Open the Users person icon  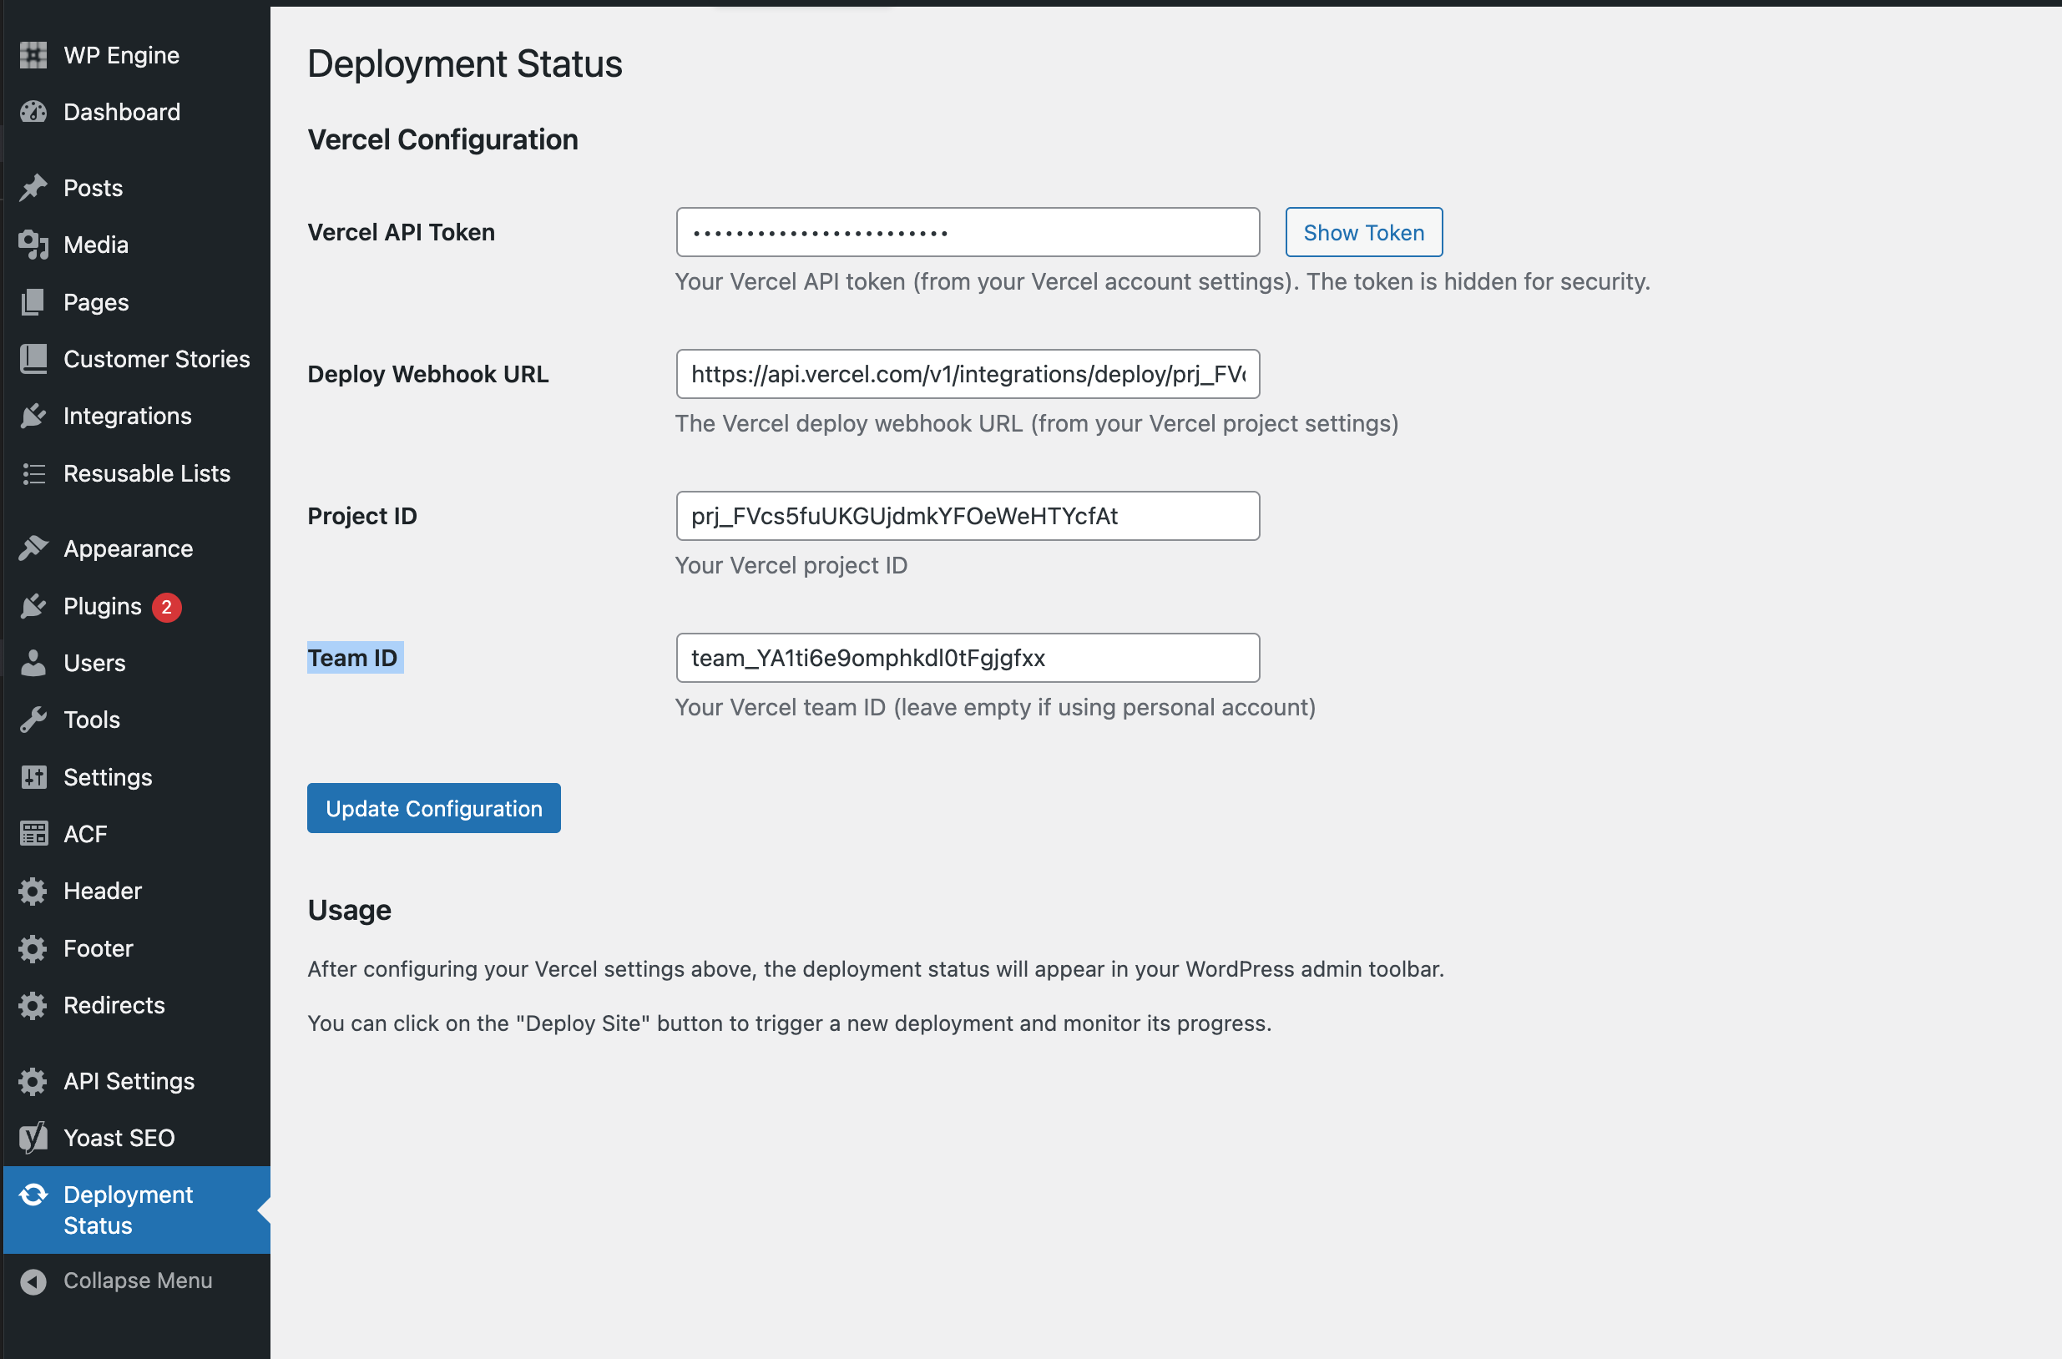tap(33, 663)
